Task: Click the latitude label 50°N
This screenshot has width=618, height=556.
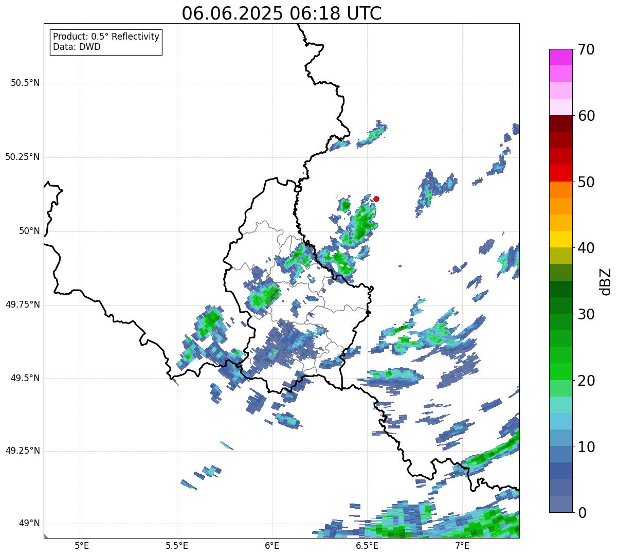Action: (29, 231)
